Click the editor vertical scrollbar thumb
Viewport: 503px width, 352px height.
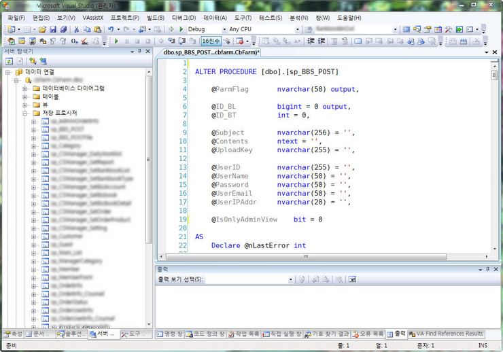pyautogui.click(x=494, y=75)
